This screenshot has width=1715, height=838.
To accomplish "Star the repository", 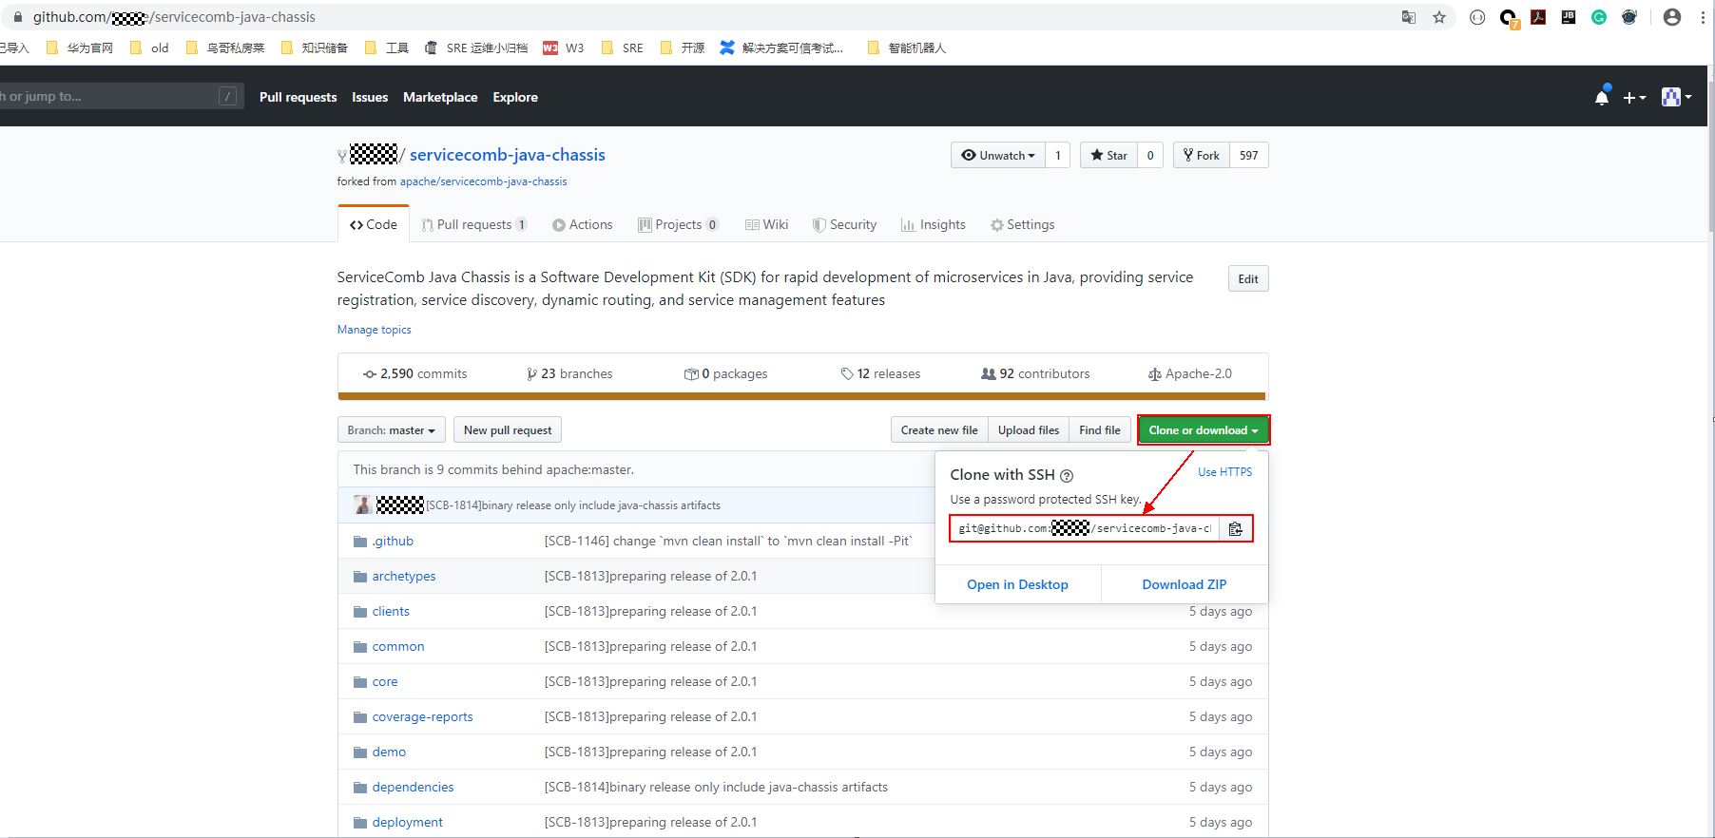I will click(x=1108, y=155).
